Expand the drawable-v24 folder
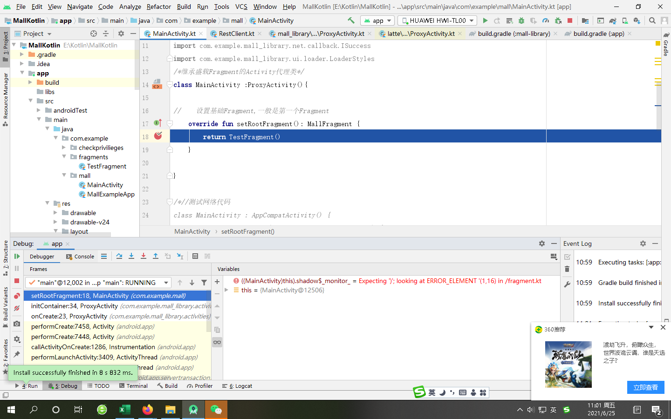671x419 pixels. 55,222
